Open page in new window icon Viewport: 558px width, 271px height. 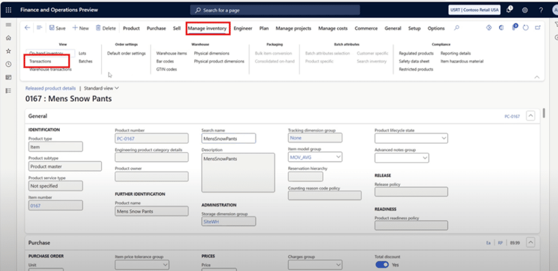[538, 28]
